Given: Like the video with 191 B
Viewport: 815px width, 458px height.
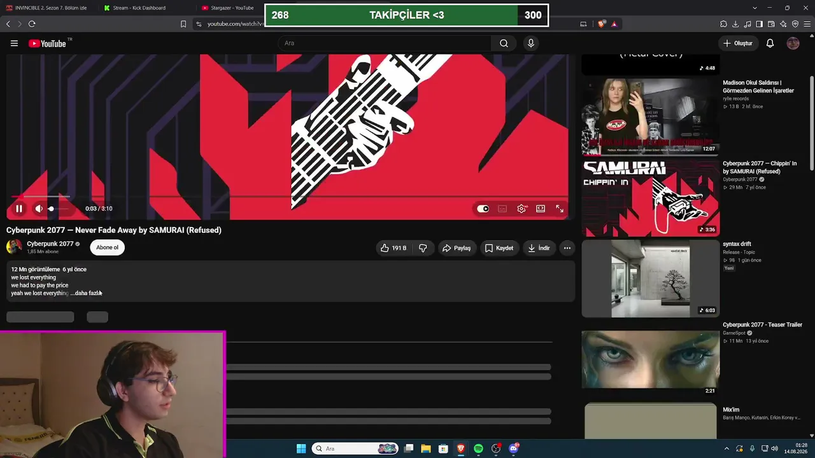Looking at the screenshot, I should point(393,248).
